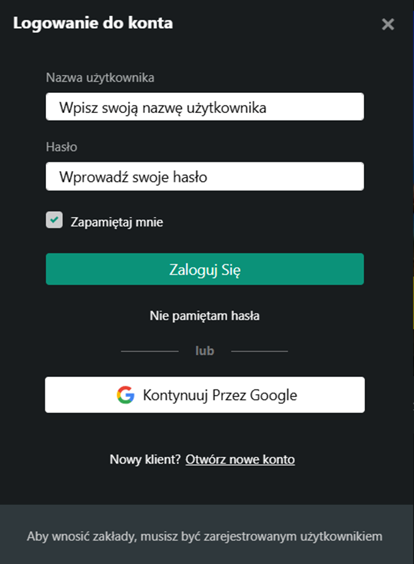Screen dimensions: 414x564
Task: Open the Otwórz nowe konto link
Action: (x=240, y=460)
